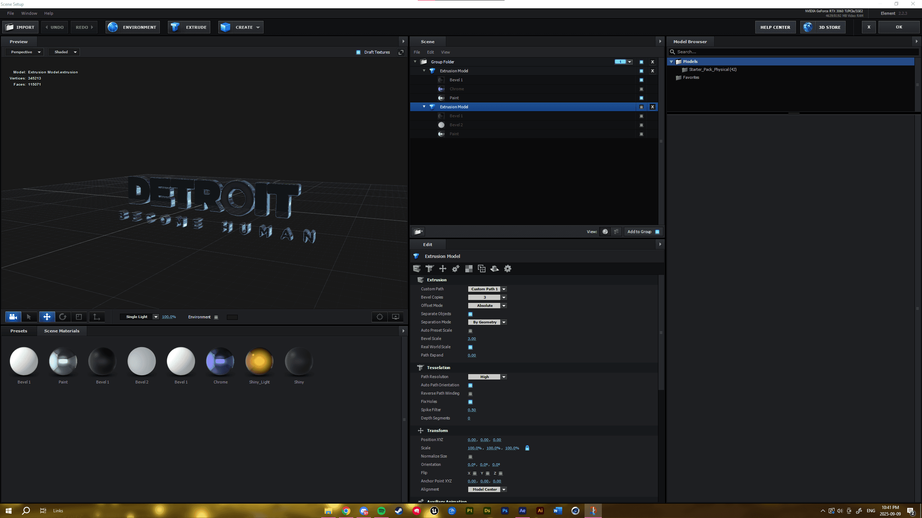Select the scale tool in preview toolbar
This screenshot has width=922, height=518.
[79, 317]
